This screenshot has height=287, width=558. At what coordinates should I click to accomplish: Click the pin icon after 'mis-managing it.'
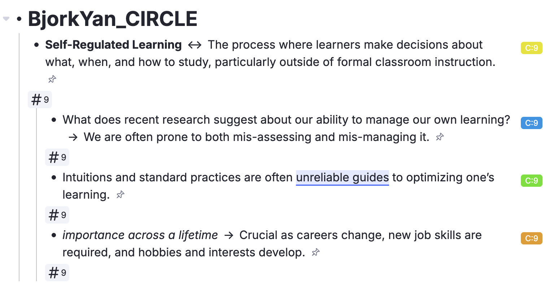click(440, 137)
